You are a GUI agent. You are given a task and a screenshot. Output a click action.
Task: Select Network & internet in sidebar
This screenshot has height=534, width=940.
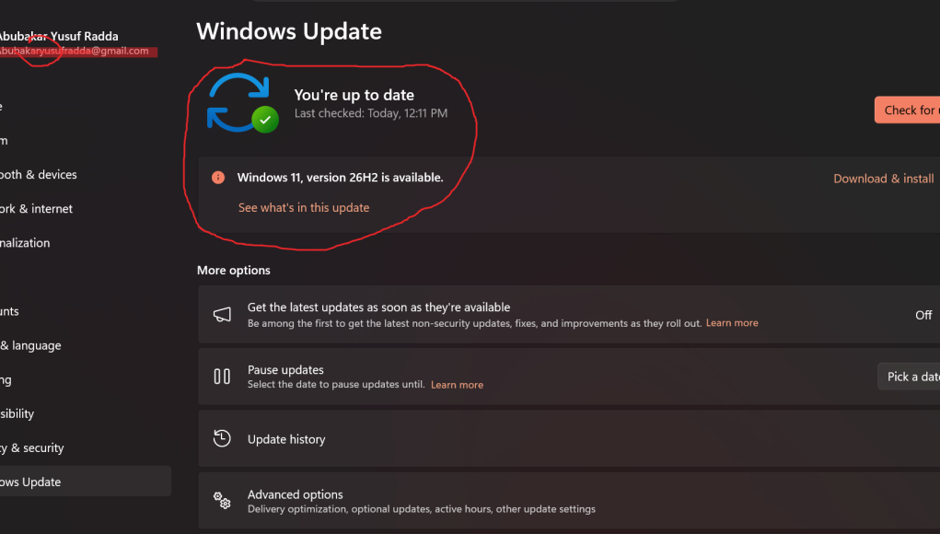pyautogui.click(x=36, y=209)
